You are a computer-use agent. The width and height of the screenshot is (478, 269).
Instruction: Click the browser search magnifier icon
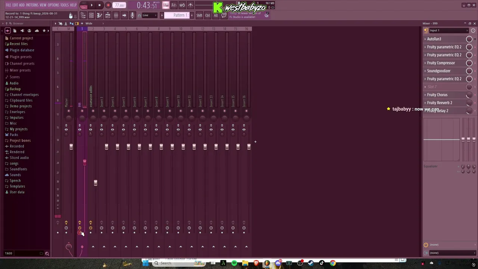(x=47, y=254)
